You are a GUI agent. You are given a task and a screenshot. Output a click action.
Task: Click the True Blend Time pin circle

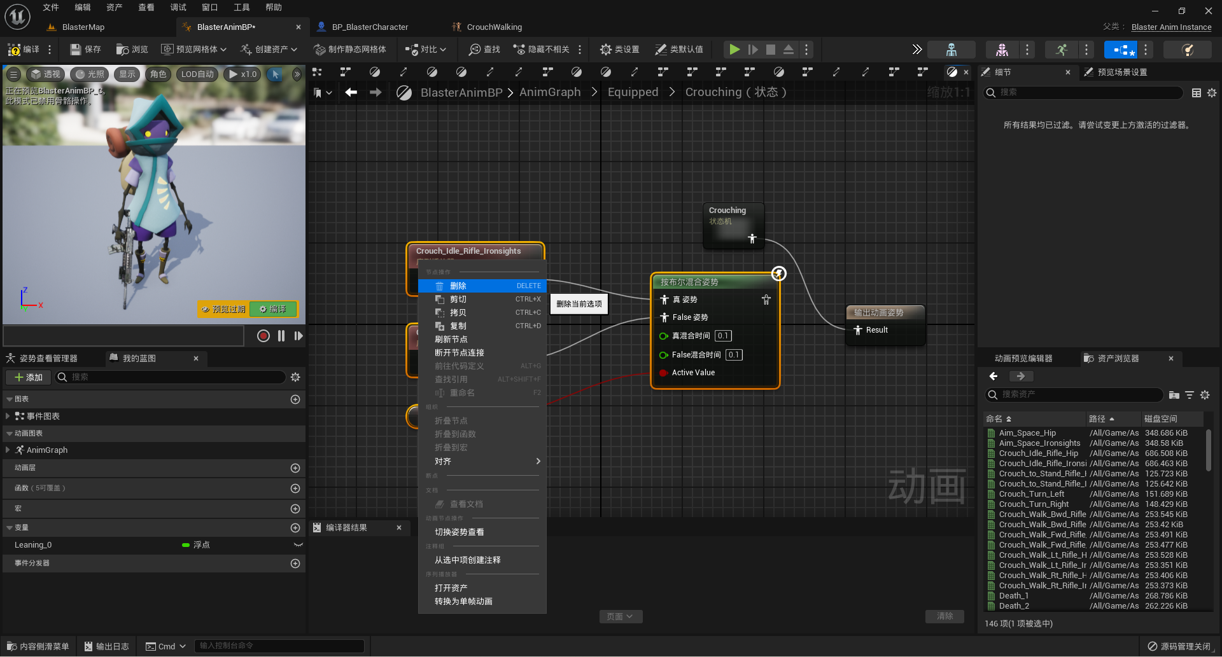pyautogui.click(x=664, y=336)
